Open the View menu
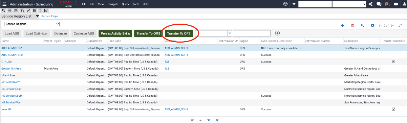Image resolution: width=407 pixels, height=123 pixels. click(x=101, y=4)
